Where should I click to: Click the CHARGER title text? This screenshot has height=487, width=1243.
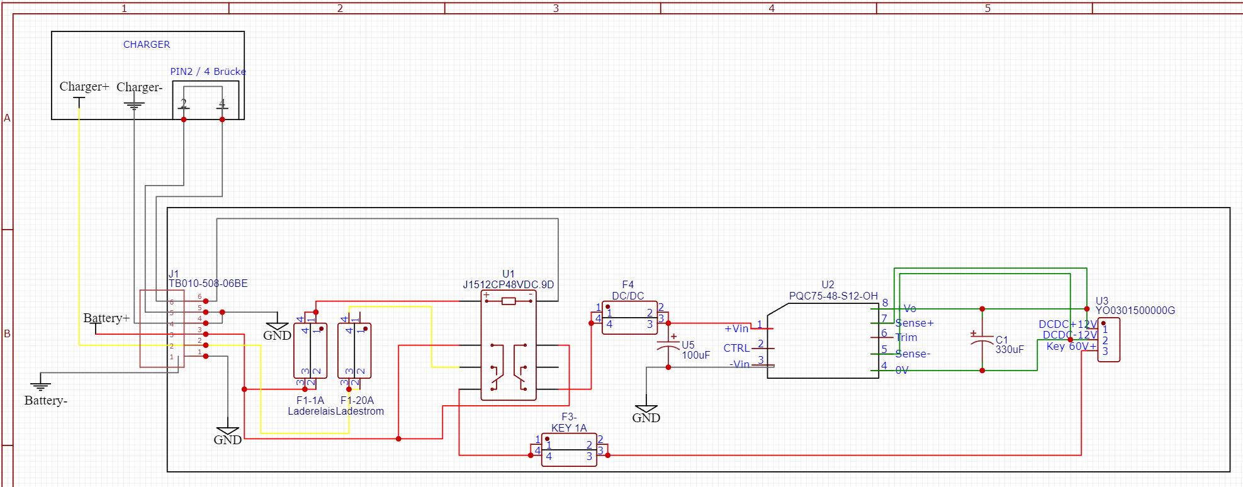tap(147, 45)
